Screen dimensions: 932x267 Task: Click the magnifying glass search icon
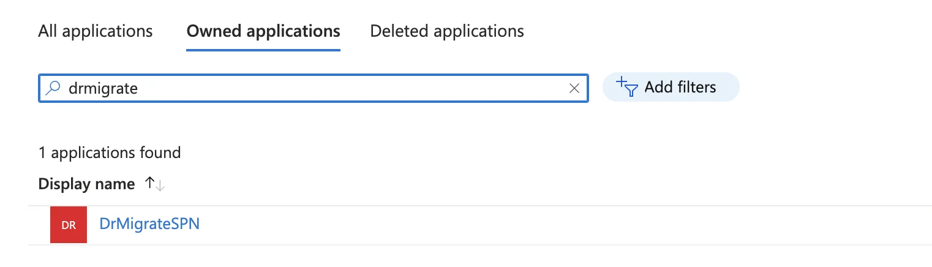(53, 88)
